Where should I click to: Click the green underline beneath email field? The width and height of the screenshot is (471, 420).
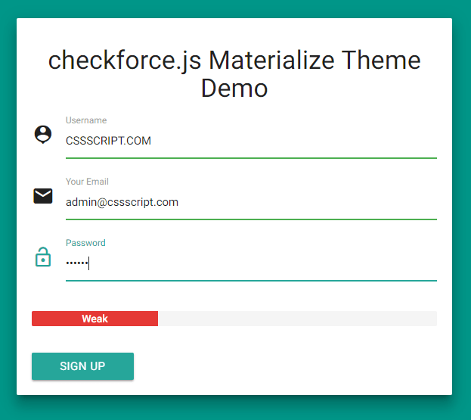coord(251,219)
